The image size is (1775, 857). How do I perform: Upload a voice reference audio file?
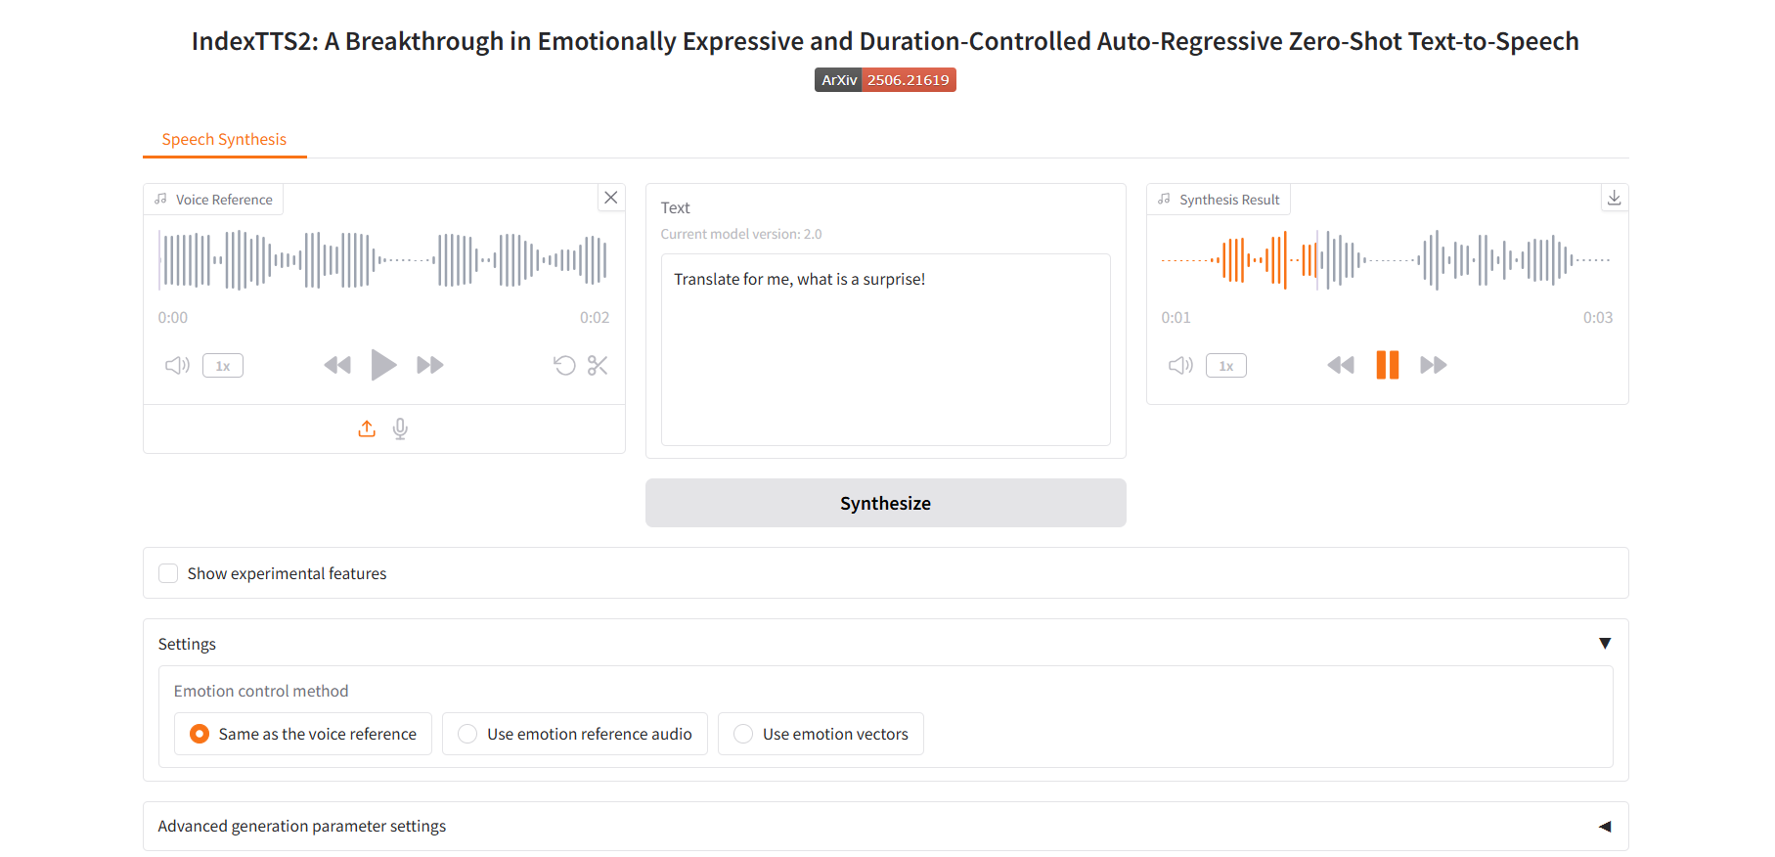click(367, 428)
